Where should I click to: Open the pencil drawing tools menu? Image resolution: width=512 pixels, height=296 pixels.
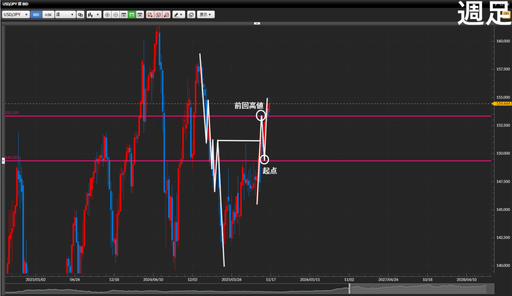(x=178, y=15)
